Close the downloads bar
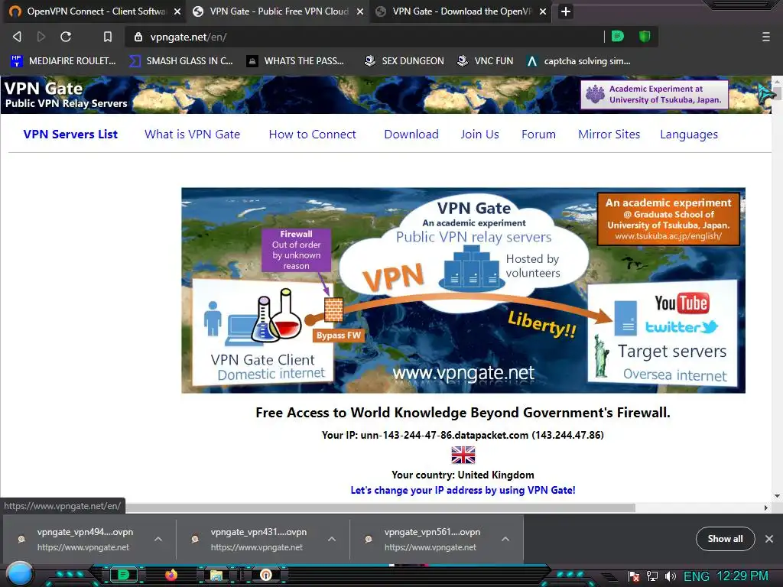 (x=769, y=539)
